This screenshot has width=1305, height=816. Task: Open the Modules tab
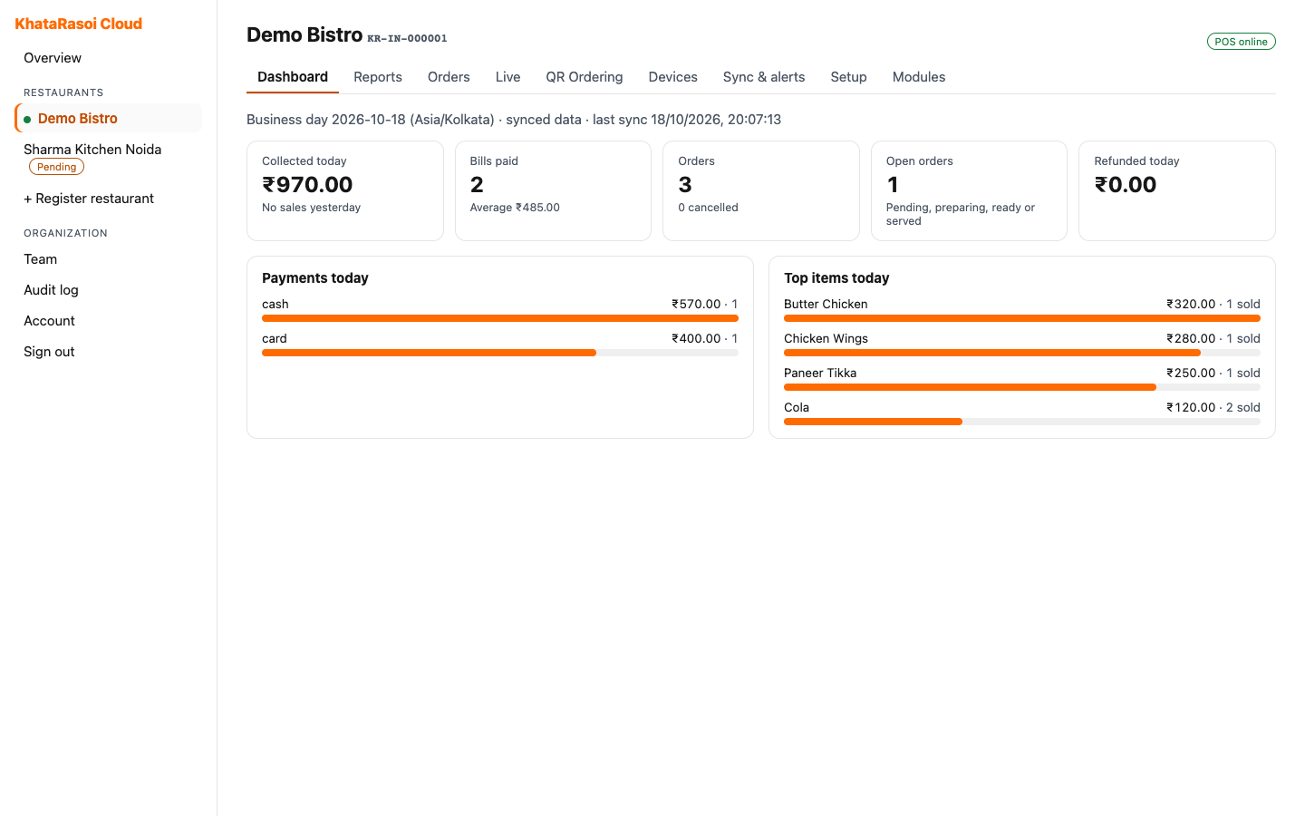point(919,77)
